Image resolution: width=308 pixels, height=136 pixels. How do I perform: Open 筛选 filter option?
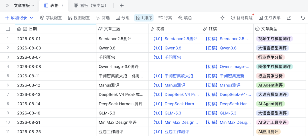(103, 18)
